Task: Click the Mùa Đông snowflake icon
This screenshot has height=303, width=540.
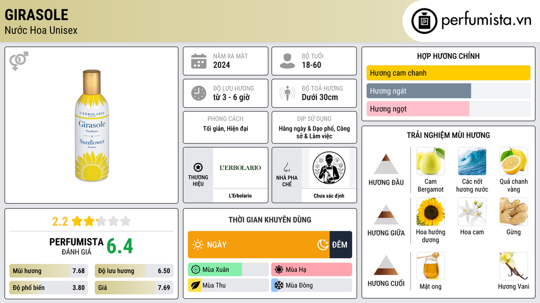Action: pyautogui.click(x=278, y=285)
